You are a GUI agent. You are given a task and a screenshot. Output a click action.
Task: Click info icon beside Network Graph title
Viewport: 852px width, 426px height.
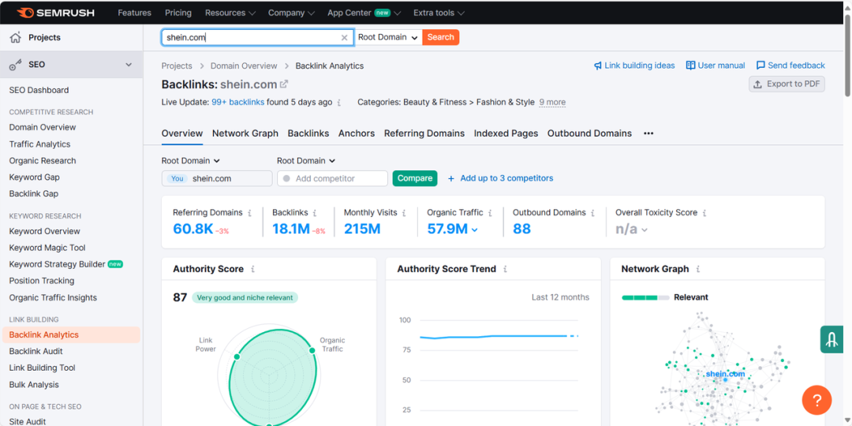[x=698, y=269]
